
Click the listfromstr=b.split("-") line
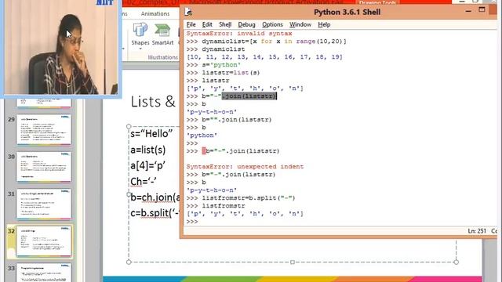point(241,198)
